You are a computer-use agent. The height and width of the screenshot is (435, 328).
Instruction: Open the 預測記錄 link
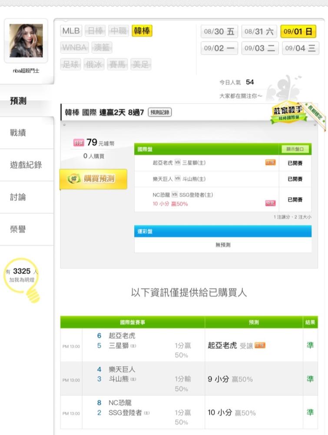[160, 112]
